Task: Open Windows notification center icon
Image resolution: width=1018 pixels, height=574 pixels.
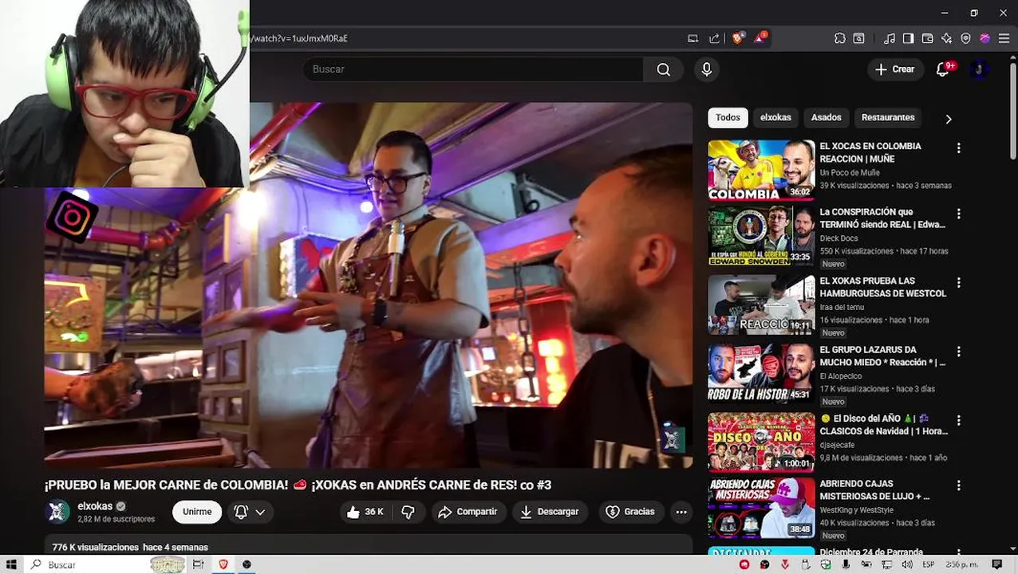Action: (996, 564)
